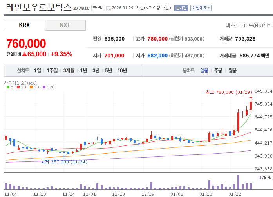Click the purple 120-day moving average legend swatch

click(44, 87)
